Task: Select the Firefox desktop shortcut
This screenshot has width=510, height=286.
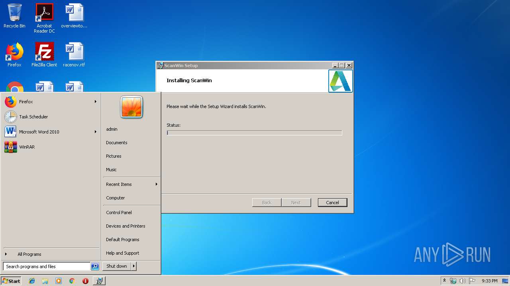Action: pyautogui.click(x=14, y=55)
